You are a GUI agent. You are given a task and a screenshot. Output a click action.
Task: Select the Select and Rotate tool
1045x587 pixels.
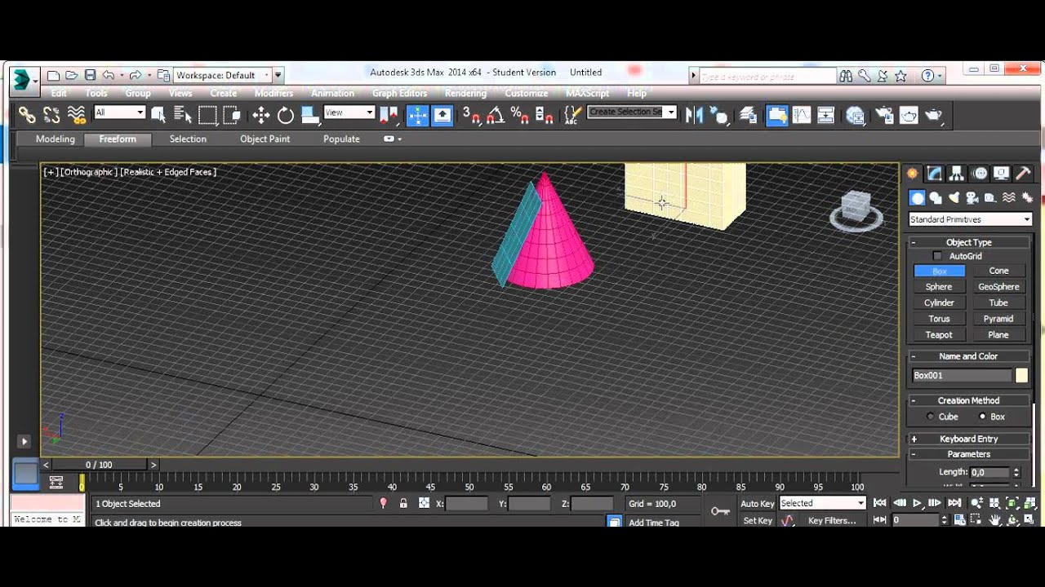coord(286,116)
